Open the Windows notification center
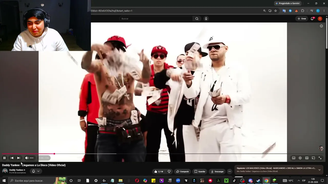 (322, 181)
